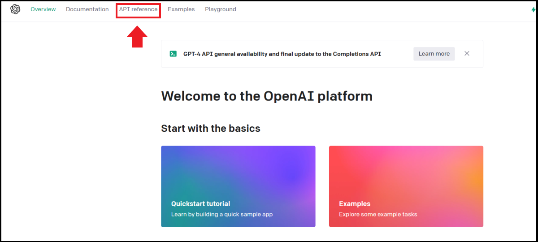Open the Quickstart tutorial card

tap(238, 186)
